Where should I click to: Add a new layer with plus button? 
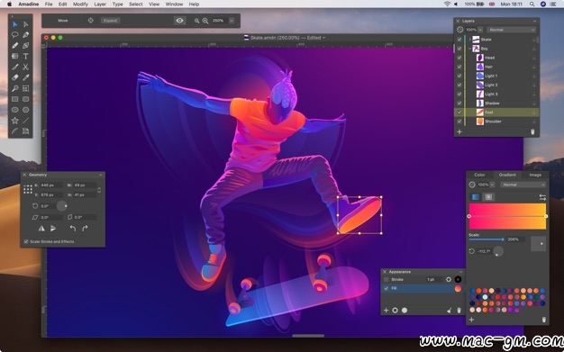coord(459,132)
